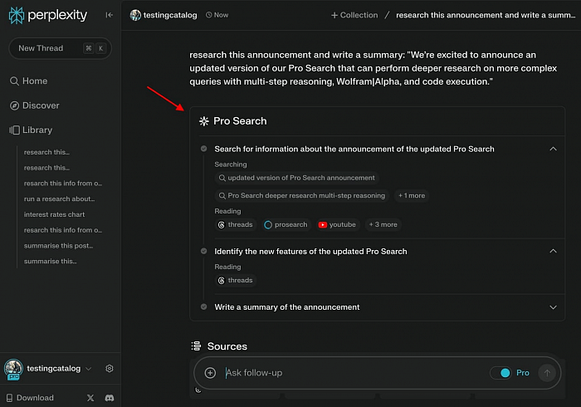The image size is (581, 407).
Task: Click the Pro Search sparkle icon
Action: tap(204, 121)
